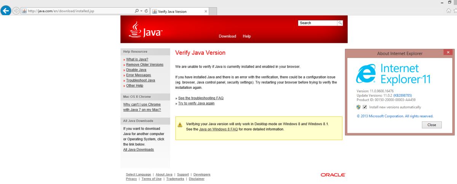457x184 pixels.
Task: Open the Disable Java link
Action: 136,70
